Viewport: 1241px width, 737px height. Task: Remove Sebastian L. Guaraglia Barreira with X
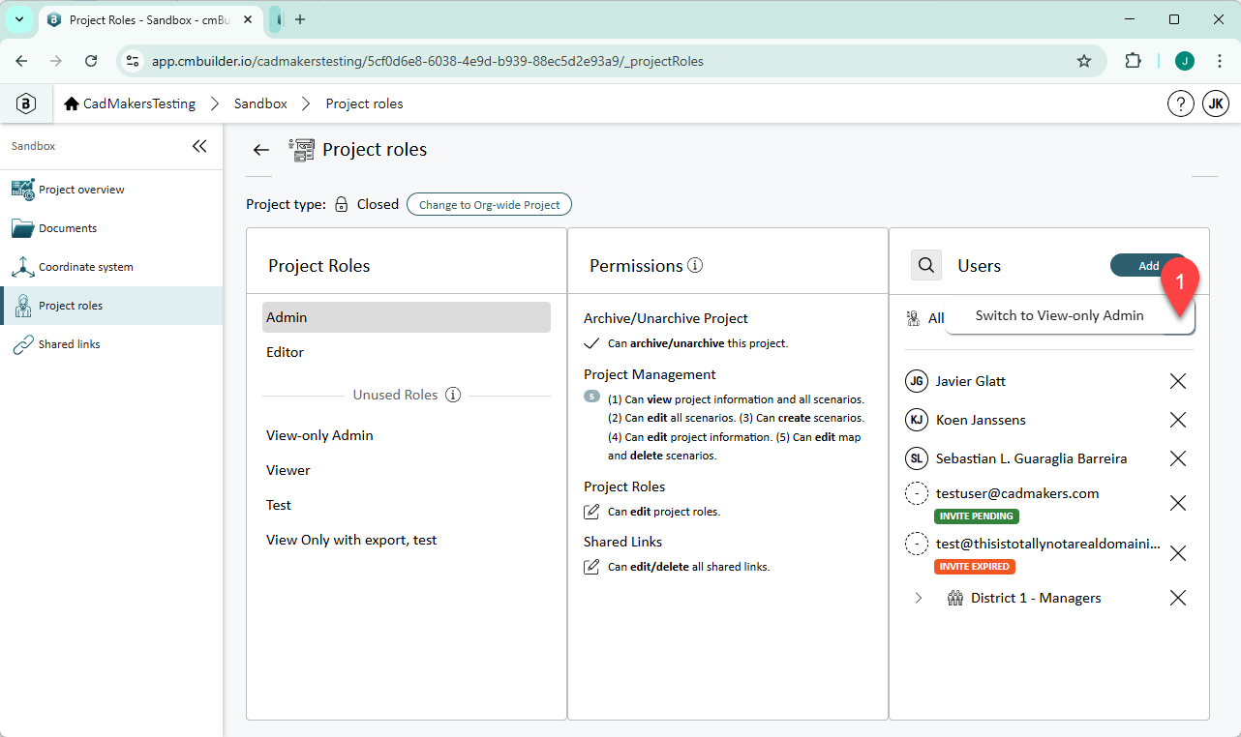click(x=1178, y=458)
